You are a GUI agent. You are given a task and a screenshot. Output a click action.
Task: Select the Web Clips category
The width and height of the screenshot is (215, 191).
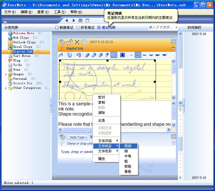pyautogui.click(x=21, y=38)
